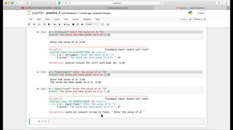Insert a new cell below using plus icon
This screenshot has width=233, height=130.
tap(34, 24)
